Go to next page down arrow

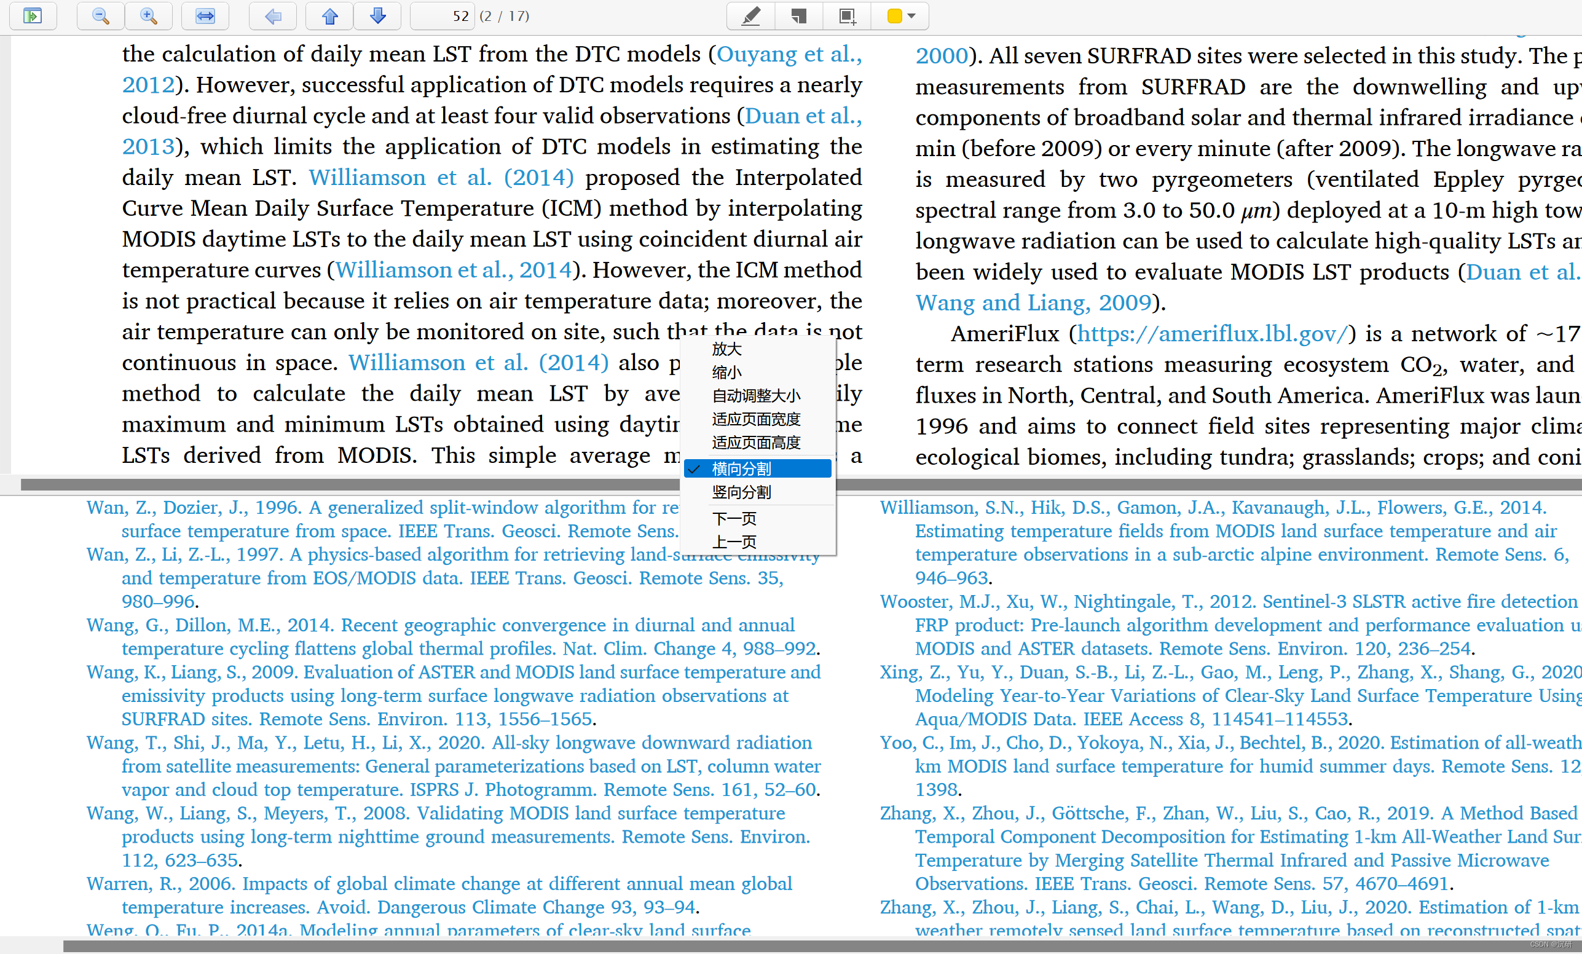pos(377,16)
